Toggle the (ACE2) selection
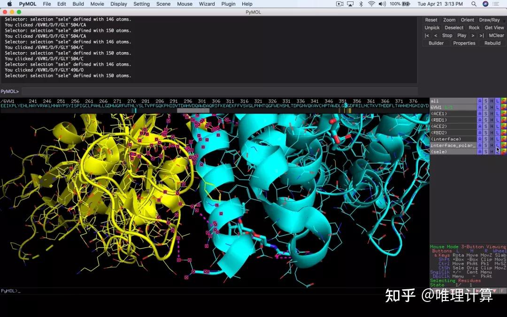The image size is (507, 317). 453,126
